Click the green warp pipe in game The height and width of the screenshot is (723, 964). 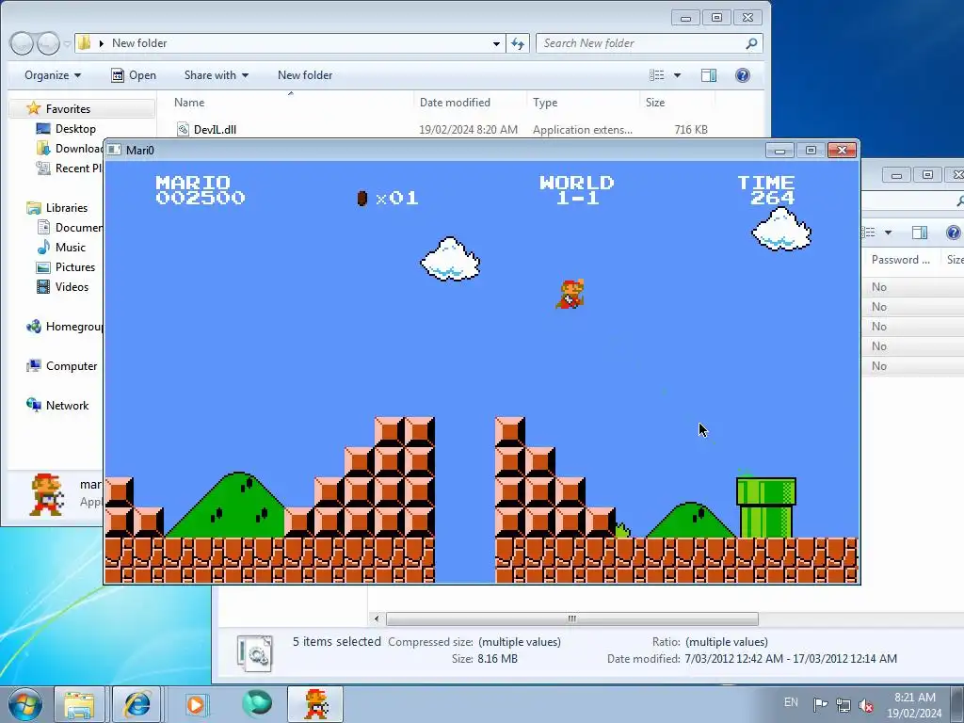tap(766, 507)
